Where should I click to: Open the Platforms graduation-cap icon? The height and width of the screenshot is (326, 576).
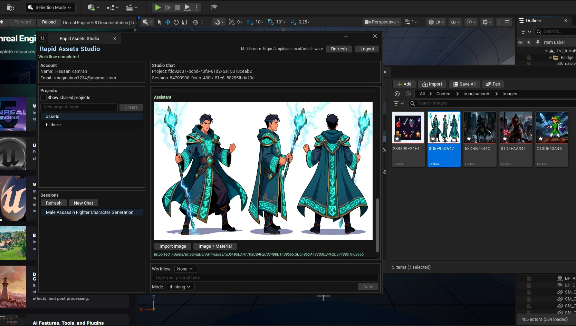[x=214, y=7]
